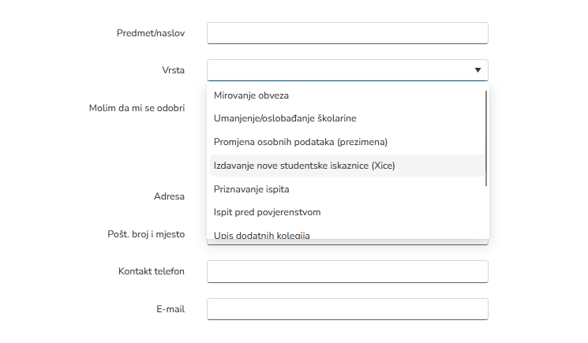
Task: Choose the 'Priznavanje ispita' option
Action: pyautogui.click(x=252, y=189)
